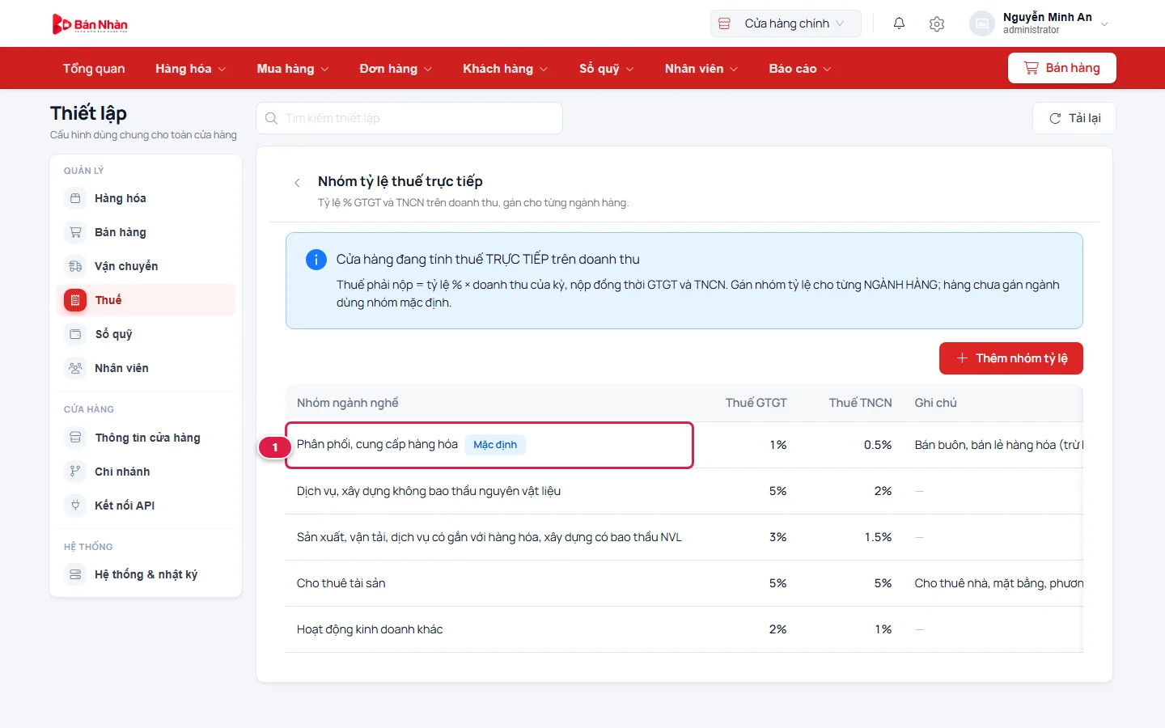
Task: Select the Phân phối, cung cấp hàng hóa row
Action: 684,445
